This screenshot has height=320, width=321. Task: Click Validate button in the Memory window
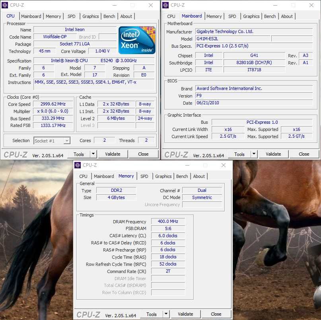[185, 314]
